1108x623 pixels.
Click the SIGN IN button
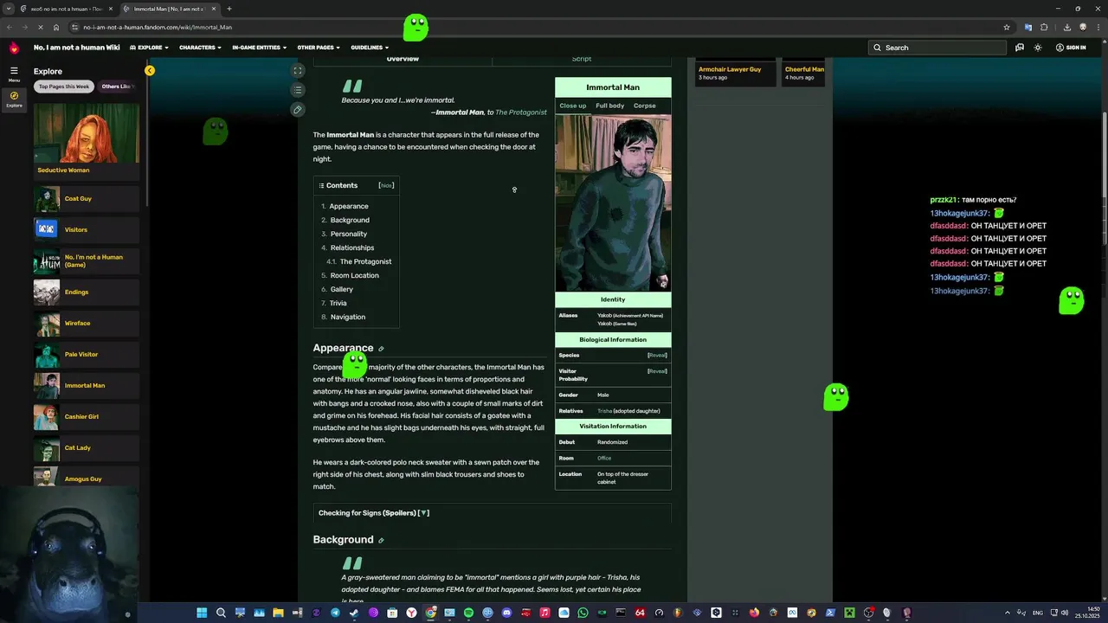pos(1071,48)
